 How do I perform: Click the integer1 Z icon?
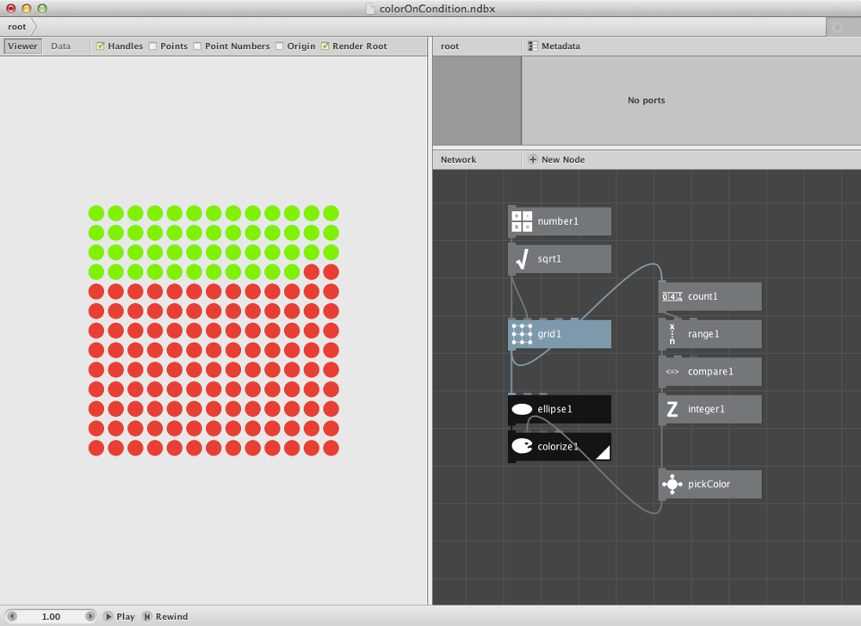pos(672,409)
